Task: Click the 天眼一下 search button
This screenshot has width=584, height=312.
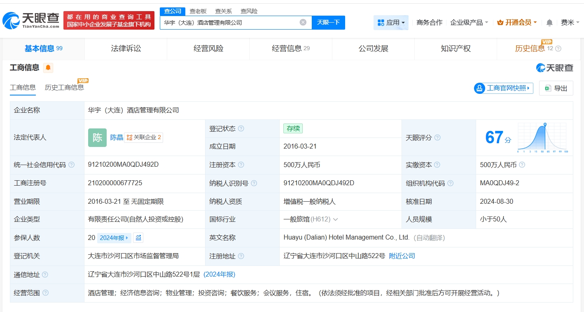Action: 328,22
